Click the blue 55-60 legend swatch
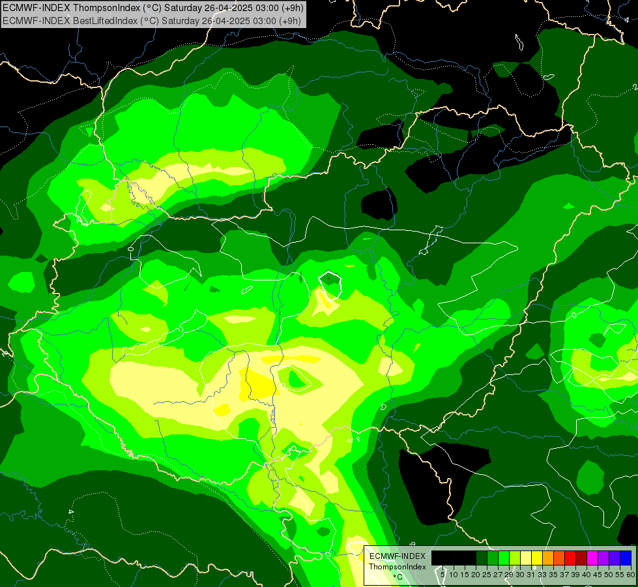This screenshot has height=587, width=638. click(626, 558)
